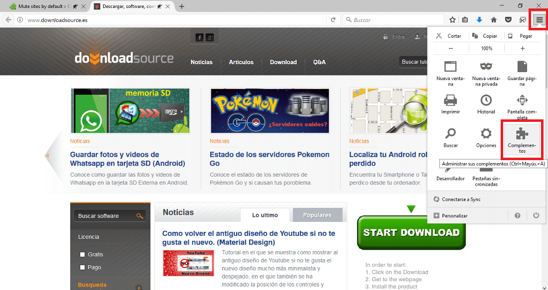Click Q&A in site navigation
Screen dimensions: 548x290
pyautogui.click(x=319, y=62)
